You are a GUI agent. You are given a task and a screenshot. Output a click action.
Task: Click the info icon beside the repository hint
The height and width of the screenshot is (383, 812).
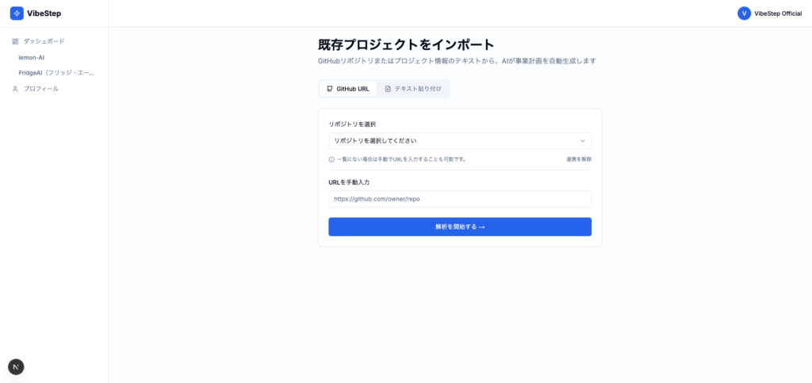click(331, 159)
